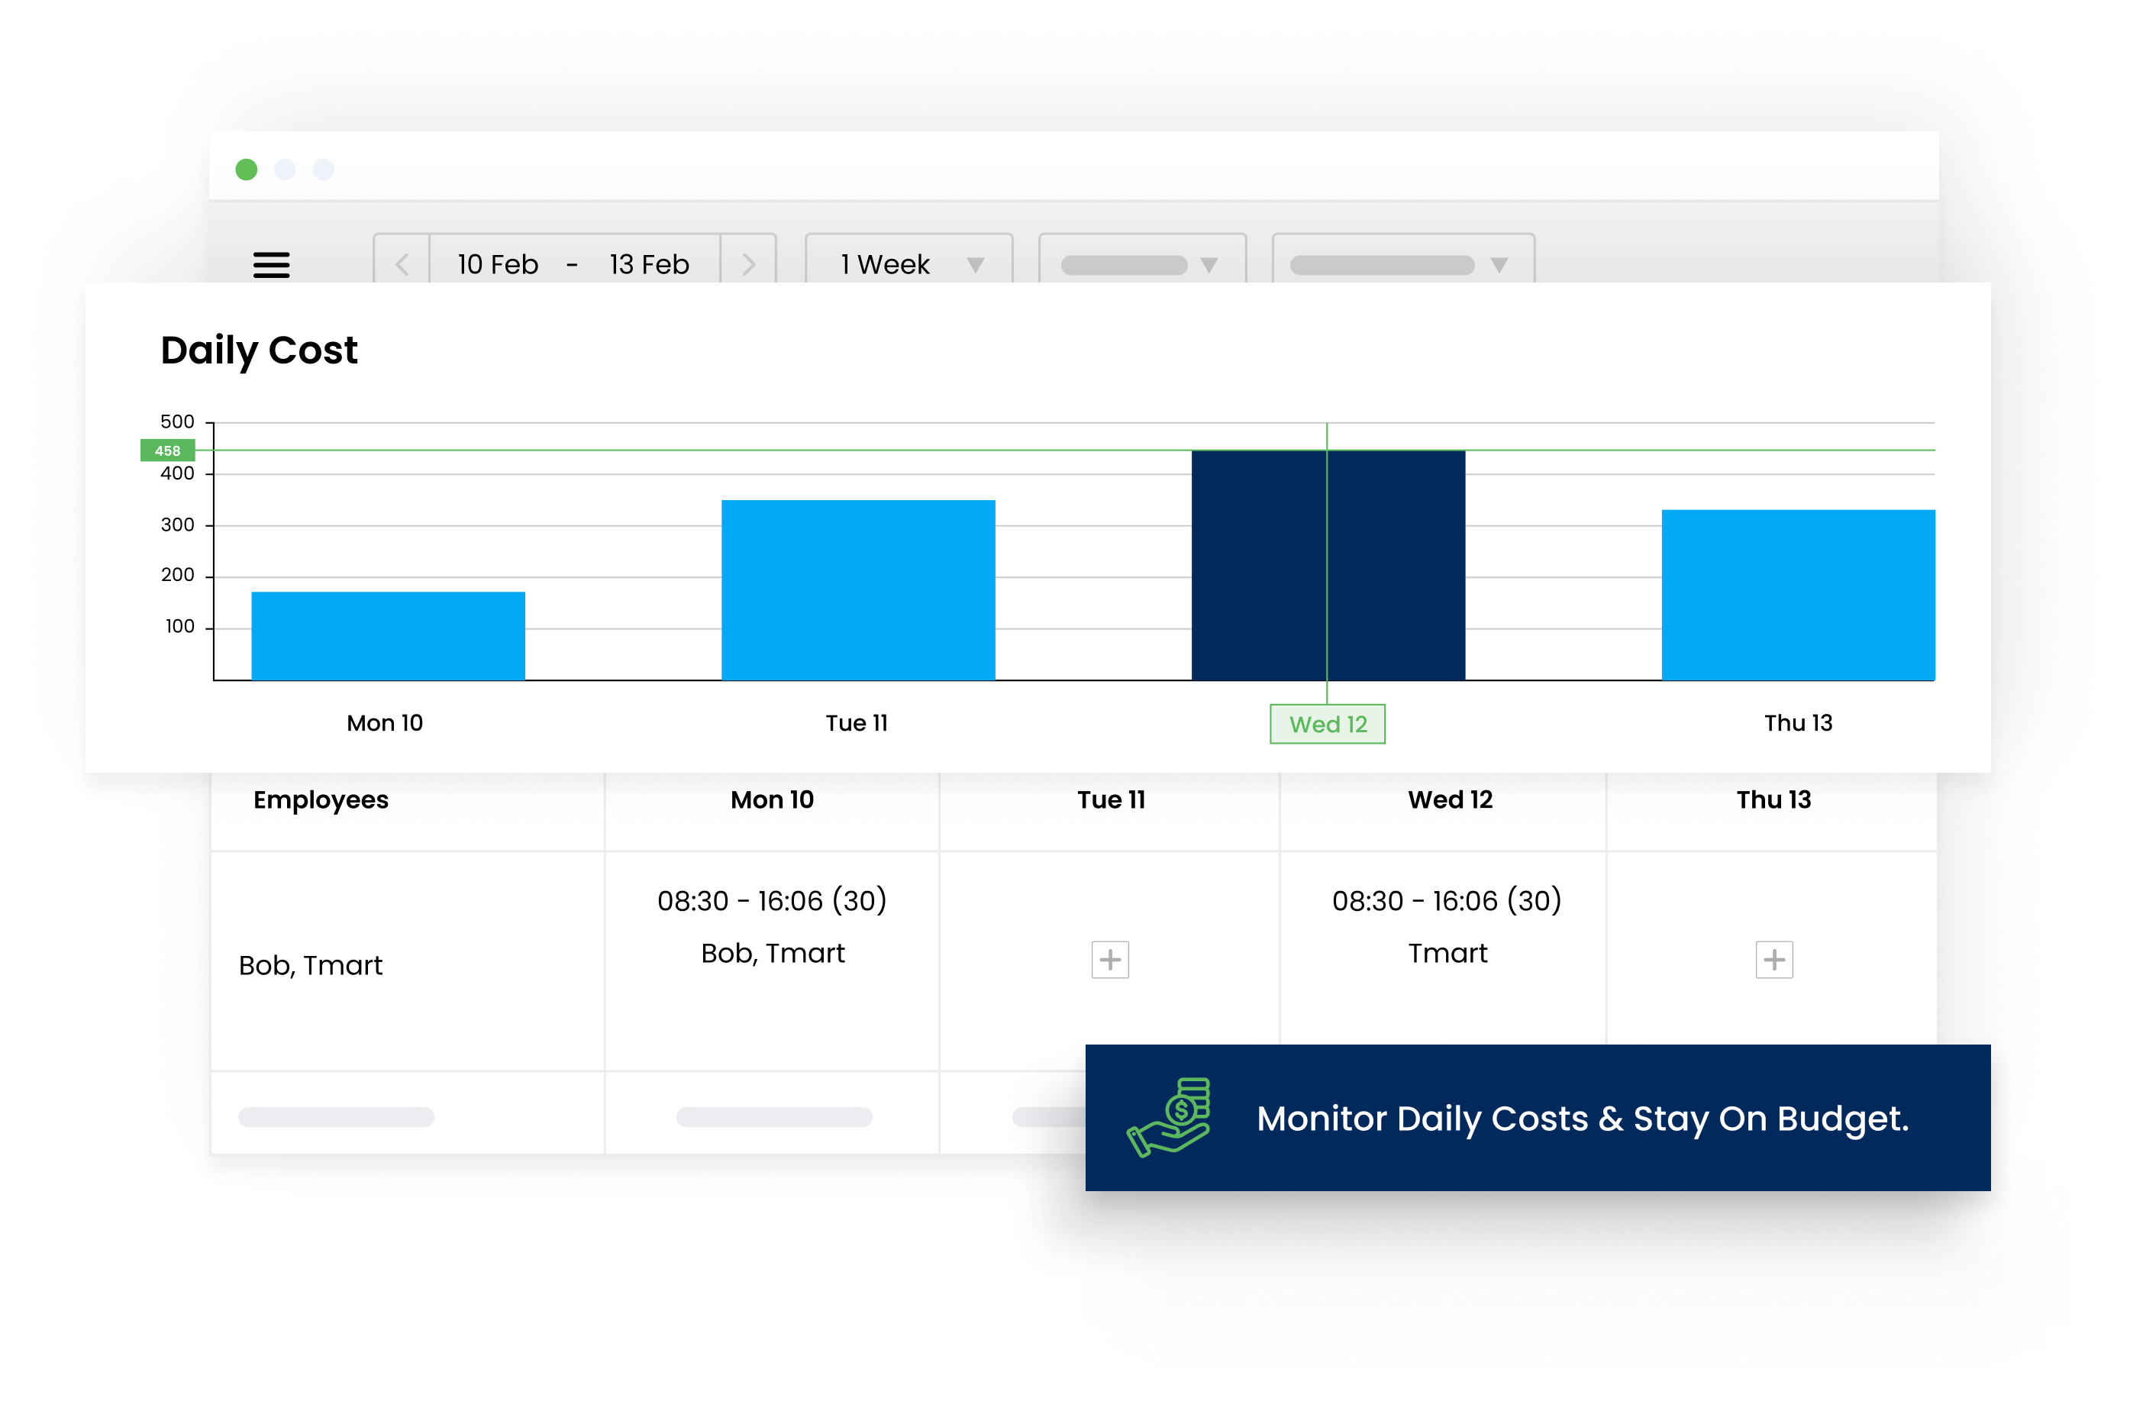2130x1408 pixels.
Task: Click the Mon 10 chart bar
Action: tap(389, 636)
